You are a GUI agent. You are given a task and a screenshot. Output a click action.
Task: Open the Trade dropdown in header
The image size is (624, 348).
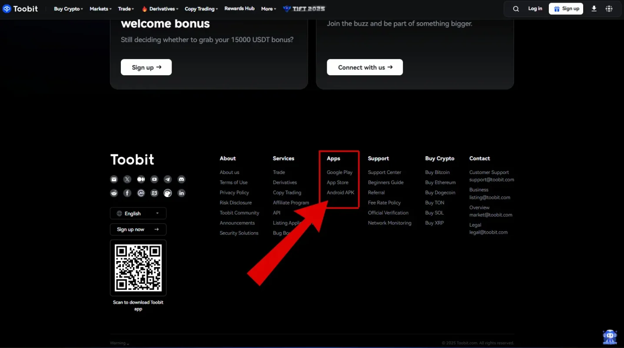[126, 9]
